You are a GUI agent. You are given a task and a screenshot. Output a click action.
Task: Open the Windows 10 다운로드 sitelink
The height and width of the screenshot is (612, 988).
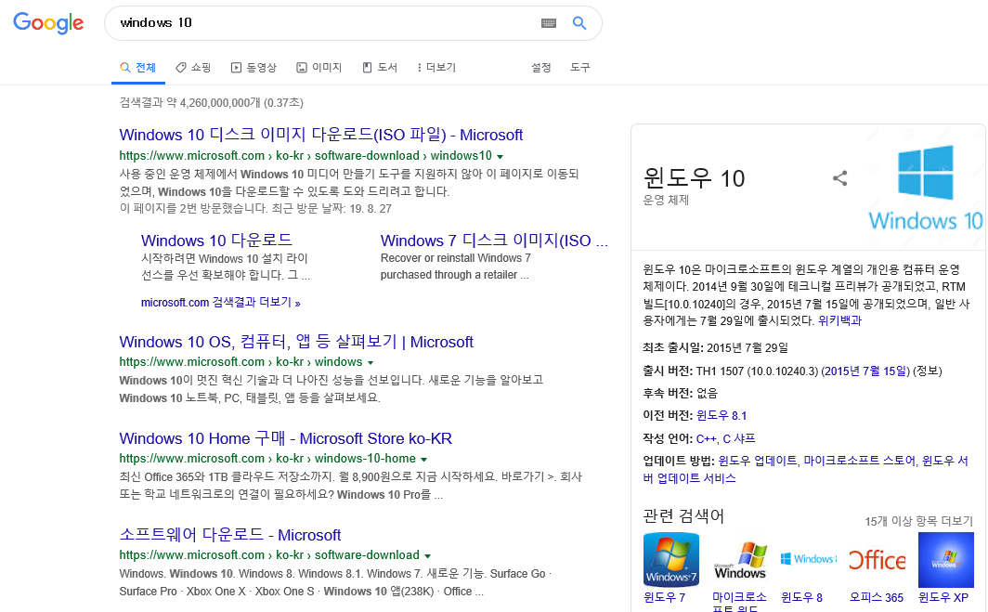pos(216,241)
